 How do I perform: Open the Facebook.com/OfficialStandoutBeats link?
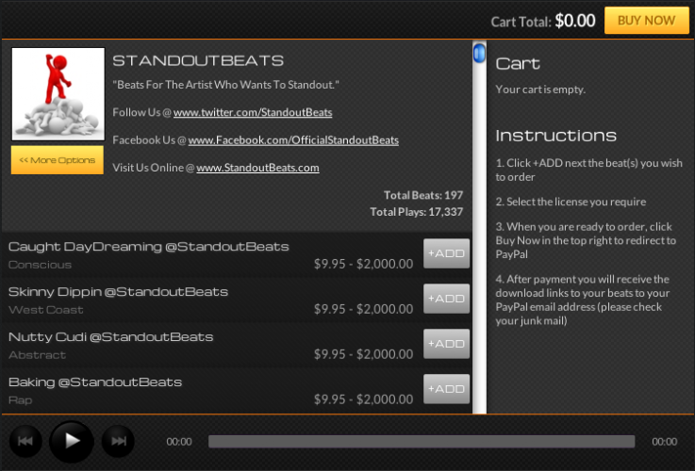[293, 140]
